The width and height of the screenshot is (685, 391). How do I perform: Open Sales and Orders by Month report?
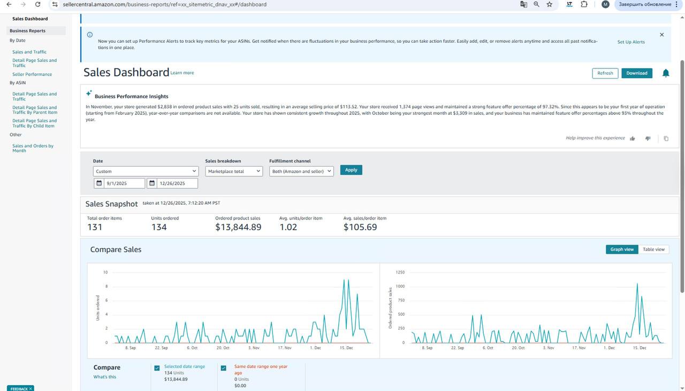33,148
